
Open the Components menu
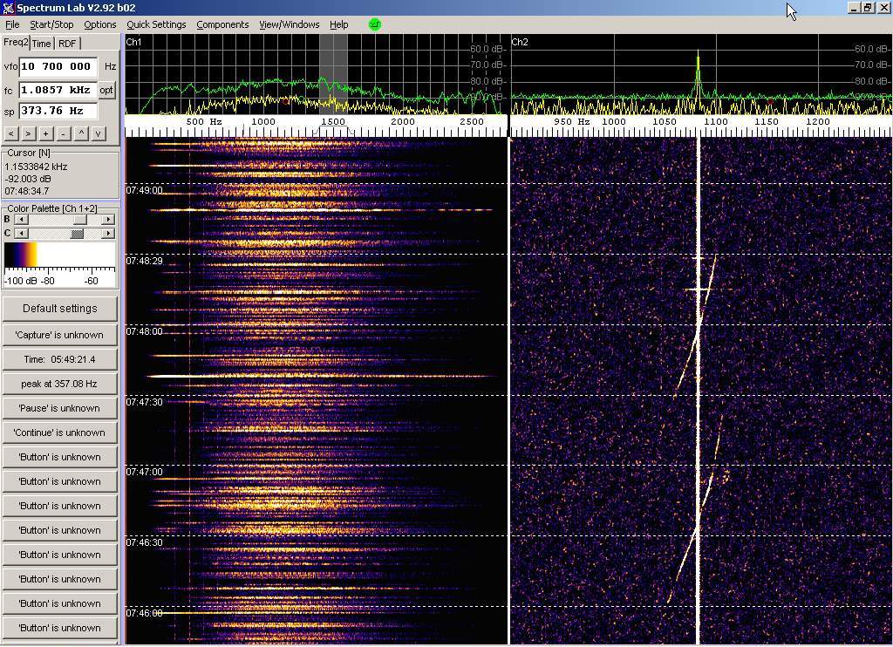tap(222, 24)
